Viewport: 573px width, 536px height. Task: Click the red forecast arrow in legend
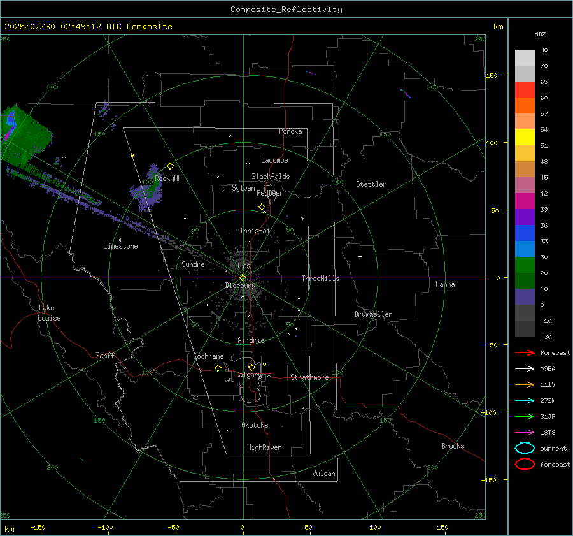525,352
